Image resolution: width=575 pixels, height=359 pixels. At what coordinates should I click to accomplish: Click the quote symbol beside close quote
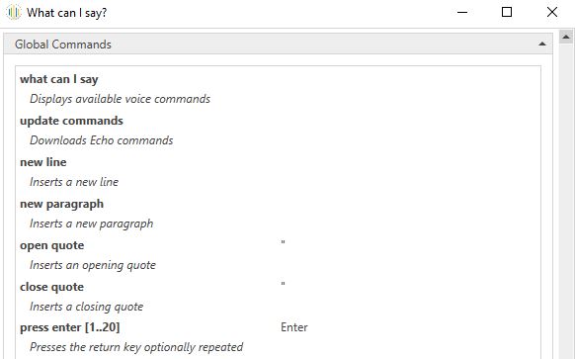[284, 284]
